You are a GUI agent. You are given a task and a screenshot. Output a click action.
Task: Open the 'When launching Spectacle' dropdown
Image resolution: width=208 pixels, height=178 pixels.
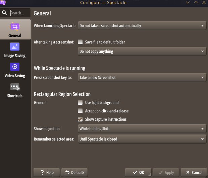tap(142, 25)
